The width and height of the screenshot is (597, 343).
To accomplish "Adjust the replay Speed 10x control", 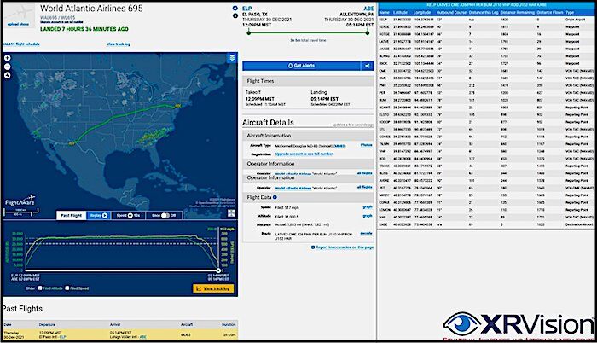I will tap(128, 215).
